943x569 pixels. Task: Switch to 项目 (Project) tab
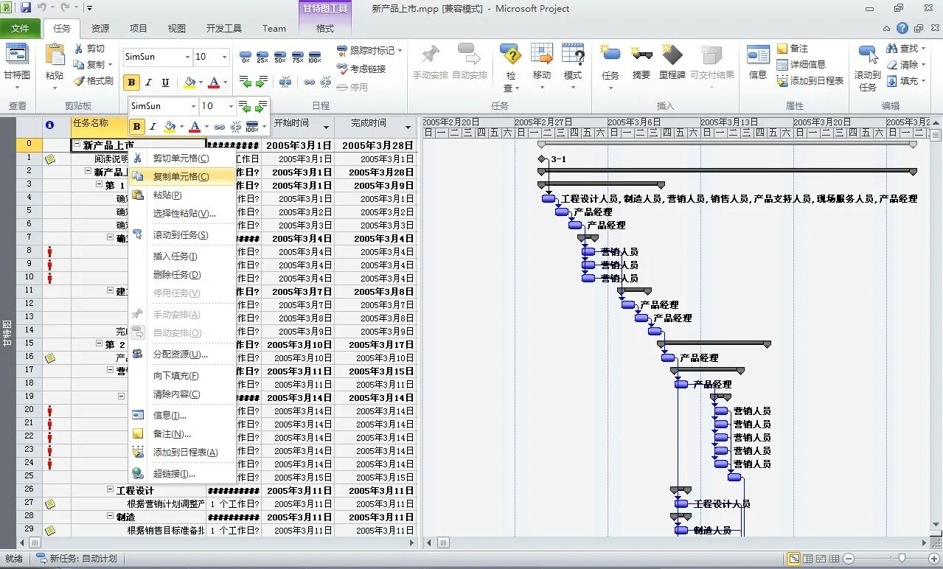(x=139, y=29)
